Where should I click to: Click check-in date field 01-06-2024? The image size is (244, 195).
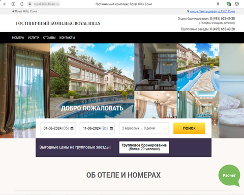coord(58,128)
